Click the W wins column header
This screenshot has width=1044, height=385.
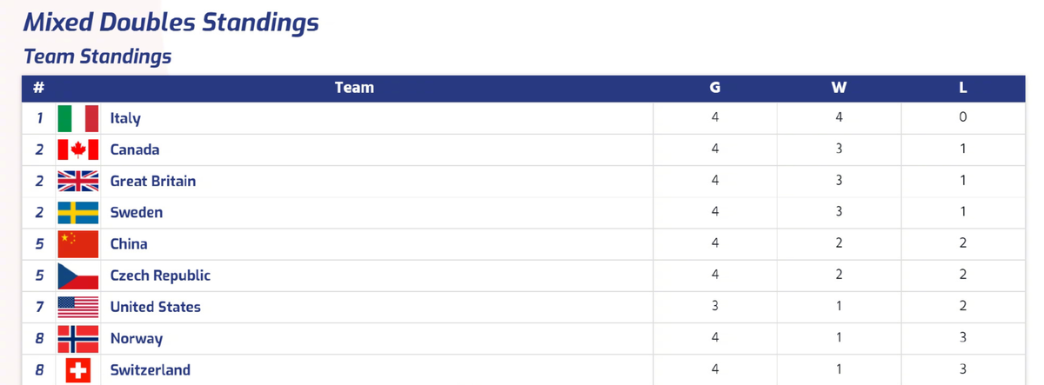pos(839,87)
